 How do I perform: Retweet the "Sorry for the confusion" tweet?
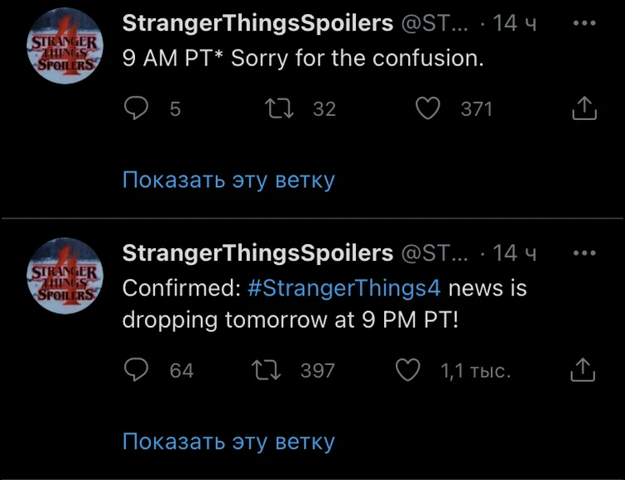point(274,108)
